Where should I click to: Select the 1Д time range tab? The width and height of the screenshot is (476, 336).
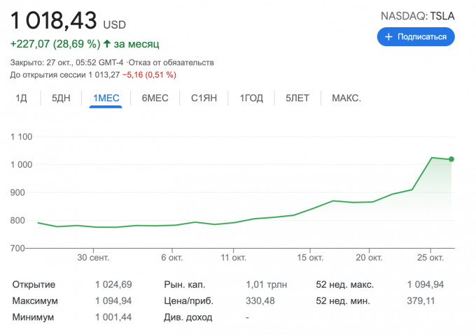pyautogui.click(x=21, y=98)
